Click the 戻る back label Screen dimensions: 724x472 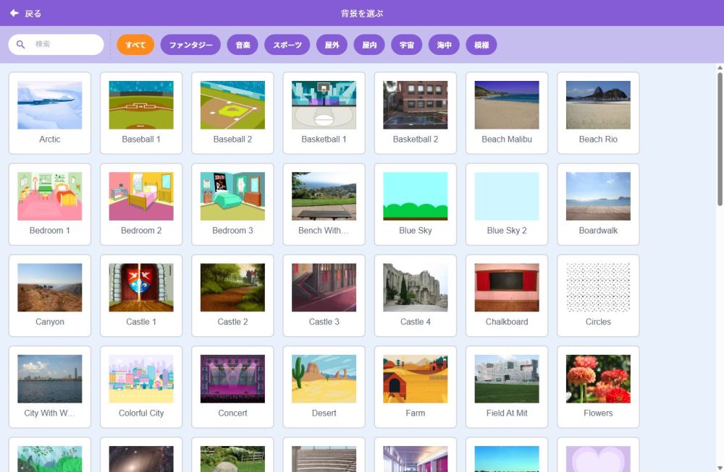33,13
